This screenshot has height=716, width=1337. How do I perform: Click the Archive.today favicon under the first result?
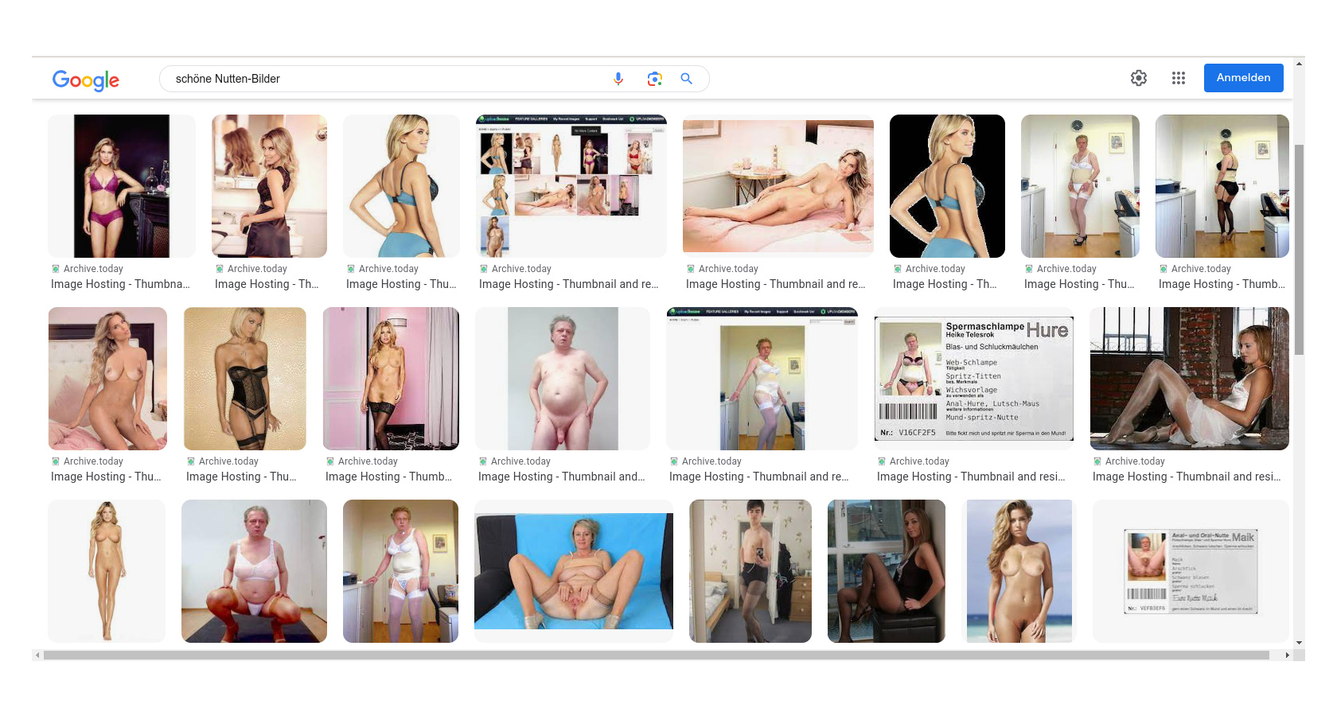pyautogui.click(x=56, y=269)
